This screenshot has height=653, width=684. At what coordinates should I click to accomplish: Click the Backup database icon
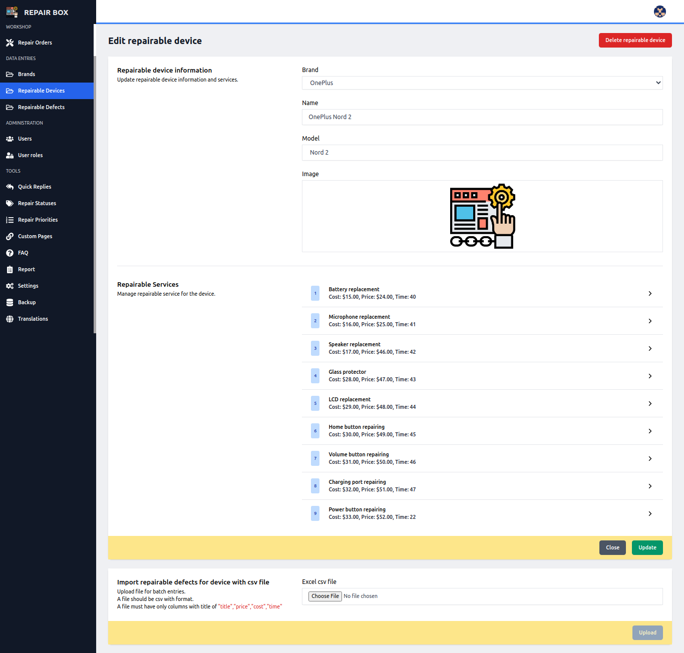(x=10, y=302)
